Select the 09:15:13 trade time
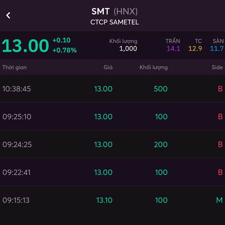 tap(16, 200)
